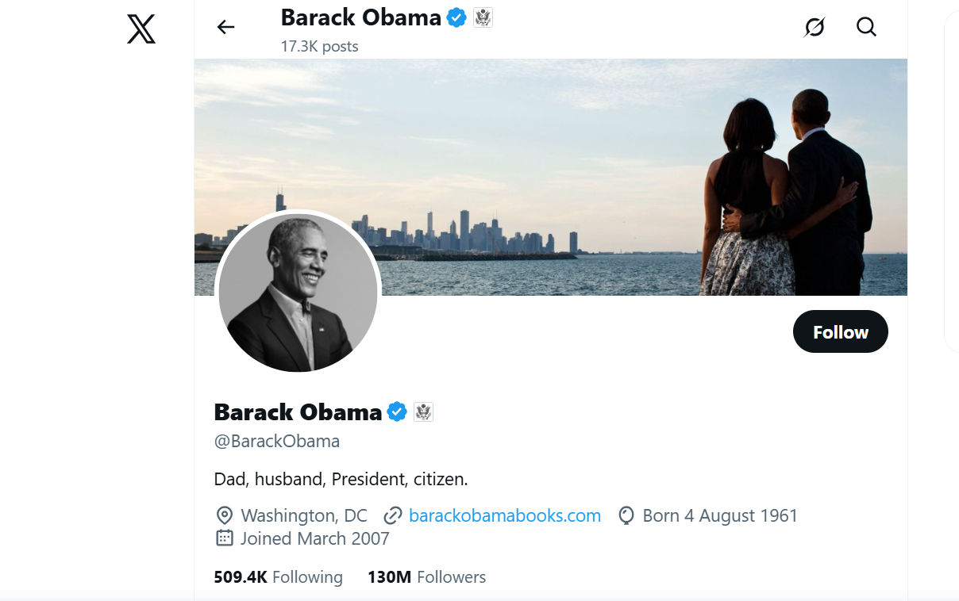
Task: Click the X logo in the sidebar
Action: [140, 29]
